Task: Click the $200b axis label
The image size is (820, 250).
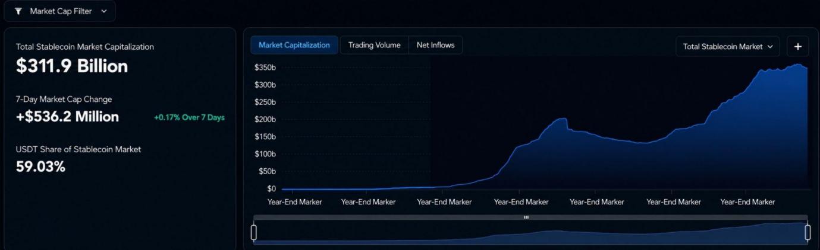Action: click(265, 119)
